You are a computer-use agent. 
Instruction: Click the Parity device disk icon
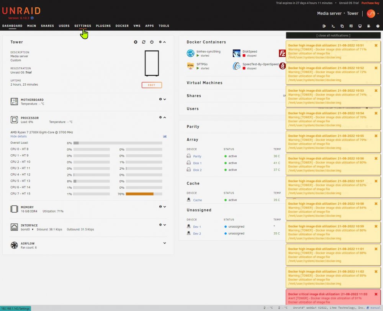(188, 156)
